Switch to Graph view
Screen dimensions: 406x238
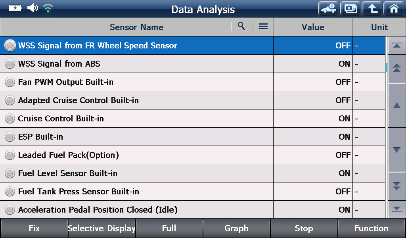[236, 228]
